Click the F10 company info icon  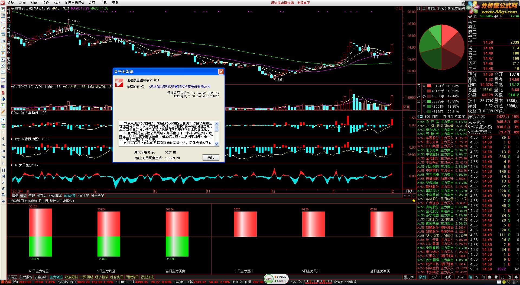pos(3,41)
